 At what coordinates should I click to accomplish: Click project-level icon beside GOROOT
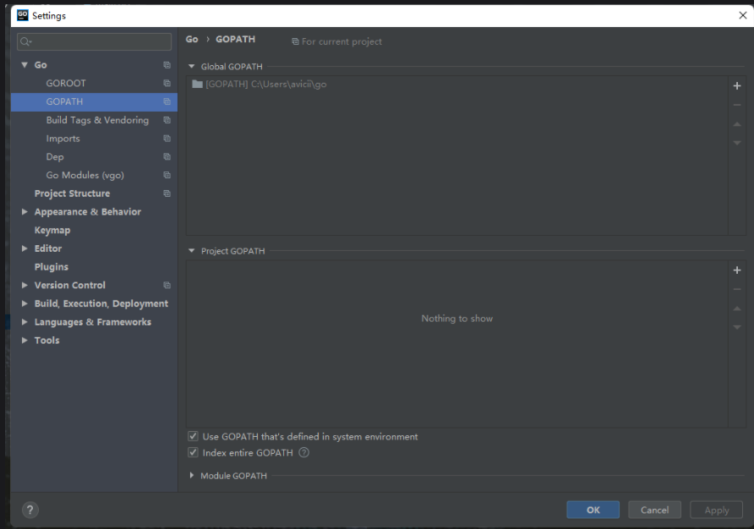coord(167,83)
